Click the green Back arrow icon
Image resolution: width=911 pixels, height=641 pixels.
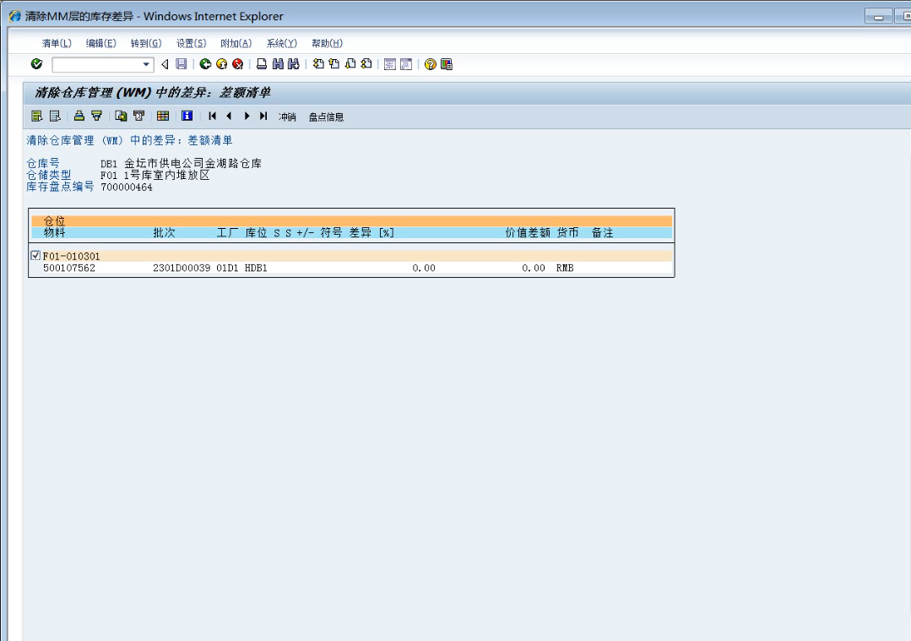(x=207, y=64)
